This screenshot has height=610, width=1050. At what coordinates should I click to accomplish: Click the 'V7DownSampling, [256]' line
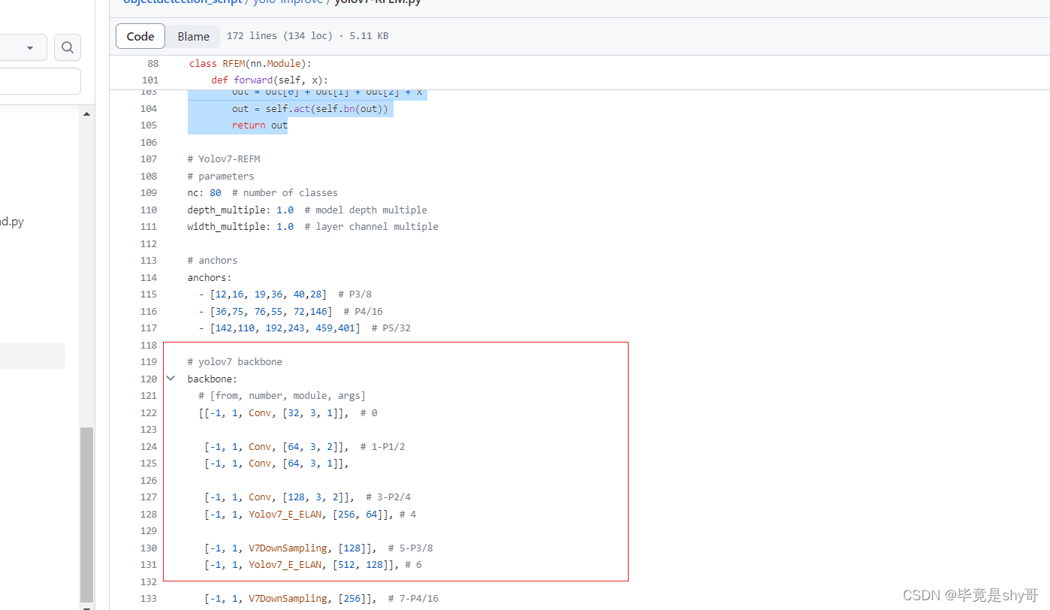click(321, 599)
